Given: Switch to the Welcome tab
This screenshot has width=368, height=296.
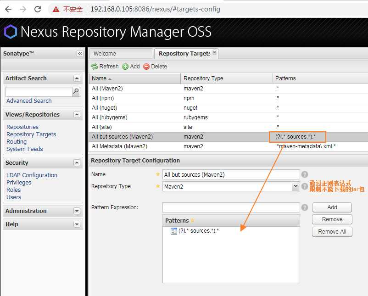Looking at the screenshot, I should pos(121,54).
